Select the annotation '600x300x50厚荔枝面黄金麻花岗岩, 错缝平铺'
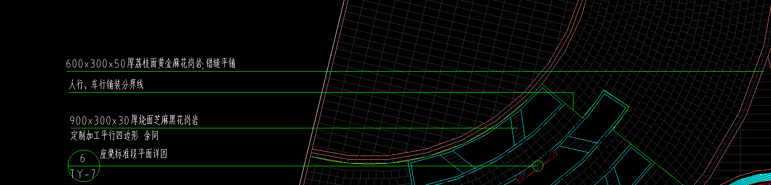 tap(151, 64)
